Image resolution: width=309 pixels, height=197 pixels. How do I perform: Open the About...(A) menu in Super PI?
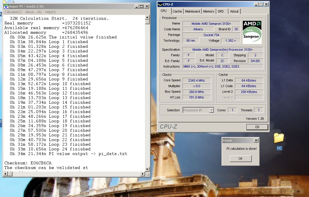pos(33,12)
